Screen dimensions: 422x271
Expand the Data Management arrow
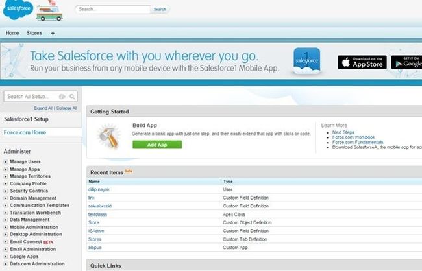[6, 220]
